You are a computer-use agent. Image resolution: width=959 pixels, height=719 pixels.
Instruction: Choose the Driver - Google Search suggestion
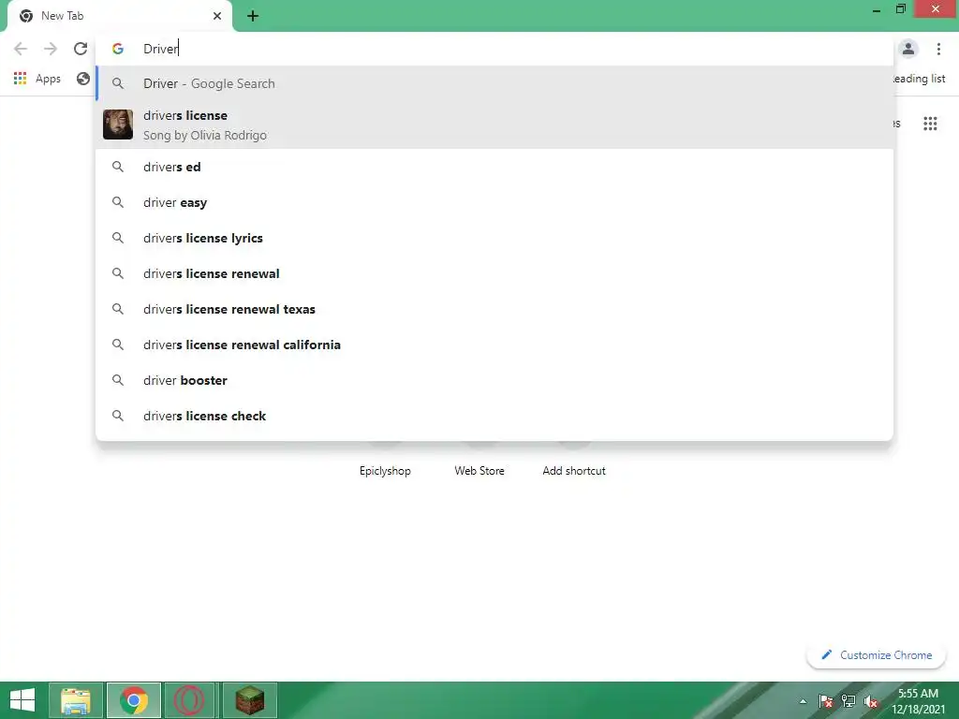(x=494, y=83)
